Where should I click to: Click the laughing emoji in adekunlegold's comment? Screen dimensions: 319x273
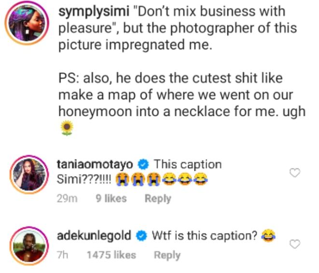tap(266, 236)
